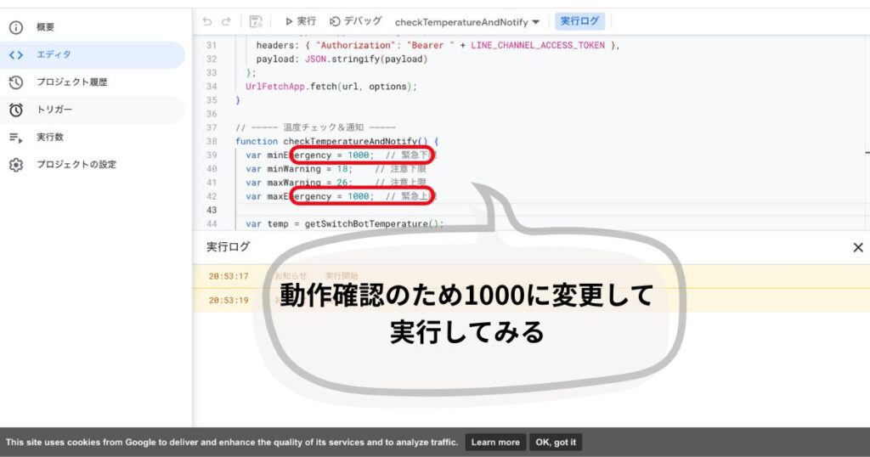The height and width of the screenshot is (457, 870).
Task: Open the checkTemperatureAndNotify function dropdown
Action: tap(466, 22)
